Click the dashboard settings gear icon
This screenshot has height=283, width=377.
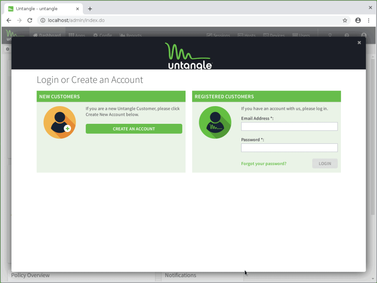[7, 49]
